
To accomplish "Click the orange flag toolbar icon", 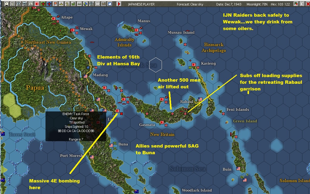I will (x=55, y=4).
